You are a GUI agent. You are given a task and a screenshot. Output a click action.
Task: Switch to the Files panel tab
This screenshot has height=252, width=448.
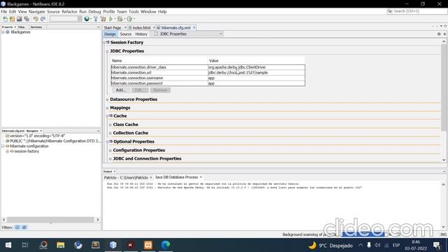[x=22, y=27]
